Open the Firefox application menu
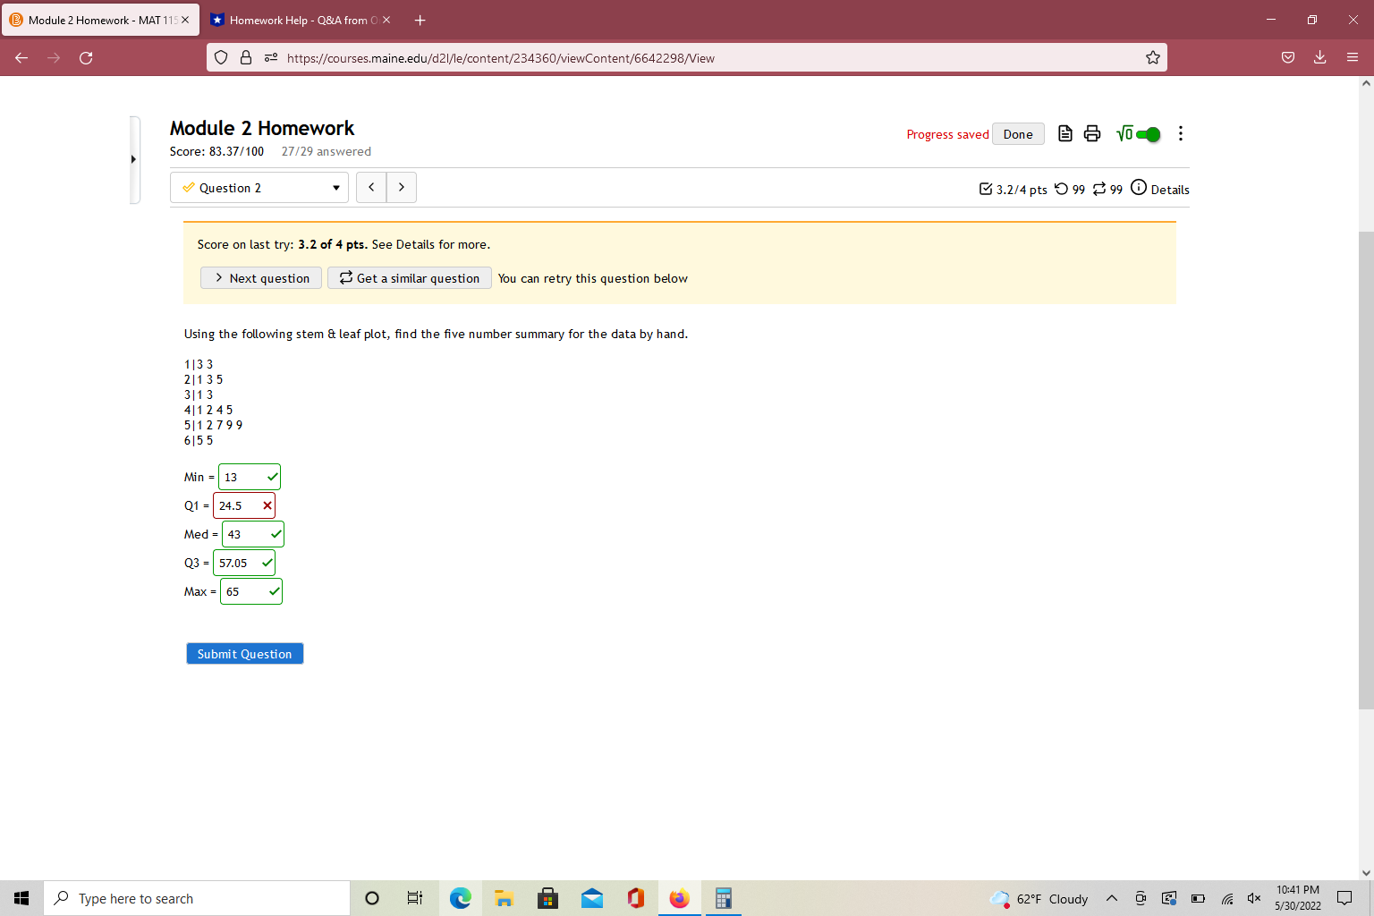This screenshot has height=916, width=1374. point(1352,57)
